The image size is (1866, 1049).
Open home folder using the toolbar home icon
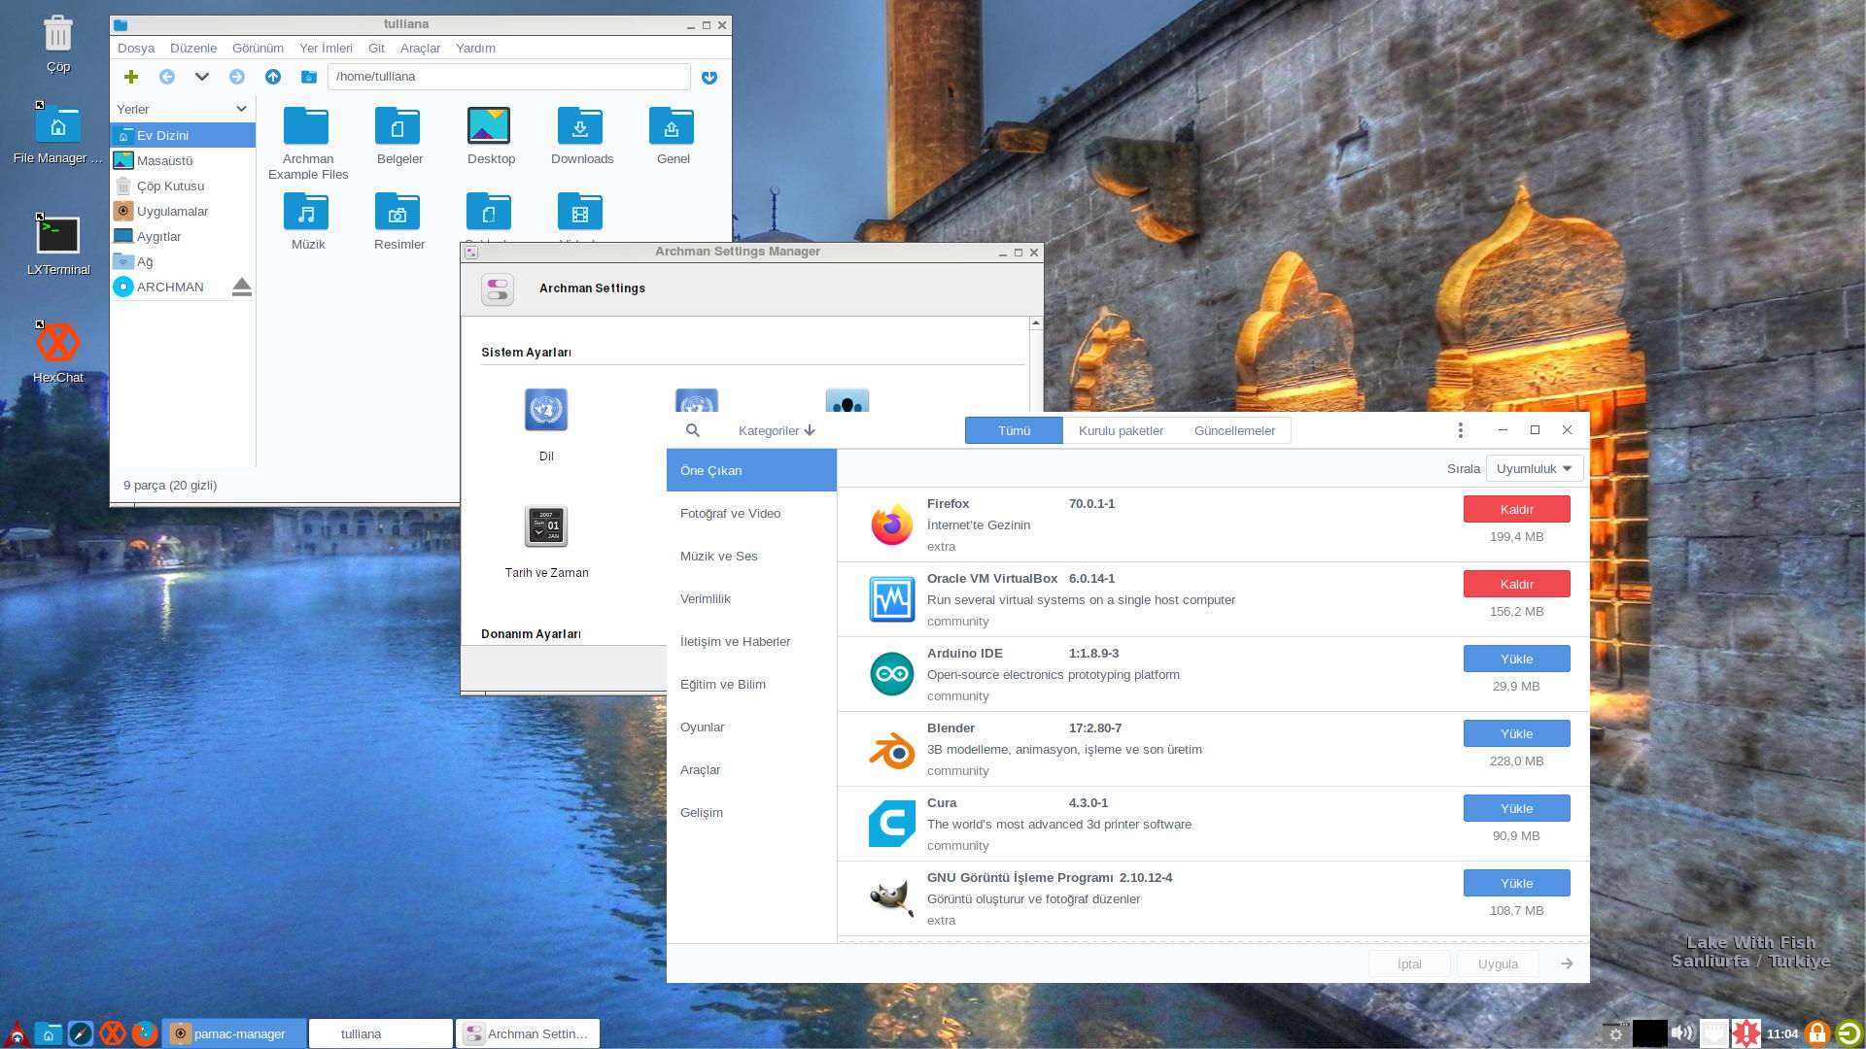pos(309,77)
